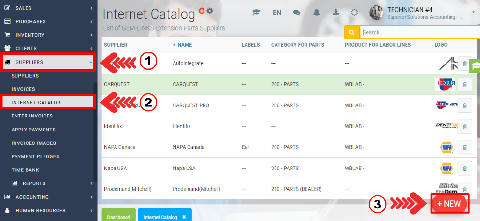Click the download icon in header
The height and width of the screenshot is (221, 480).
click(336, 13)
